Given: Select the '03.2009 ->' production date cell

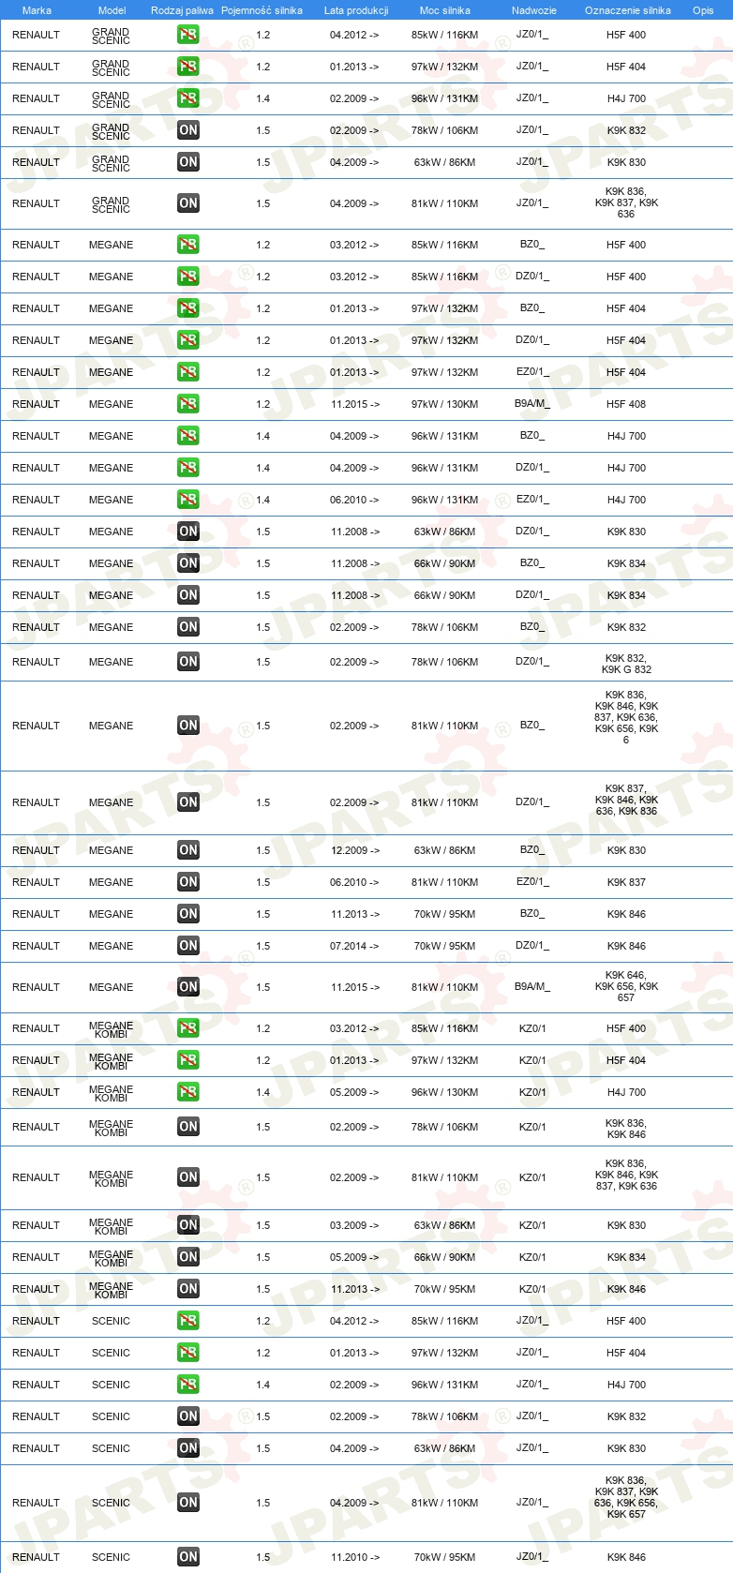Looking at the screenshot, I should click(354, 1225).
